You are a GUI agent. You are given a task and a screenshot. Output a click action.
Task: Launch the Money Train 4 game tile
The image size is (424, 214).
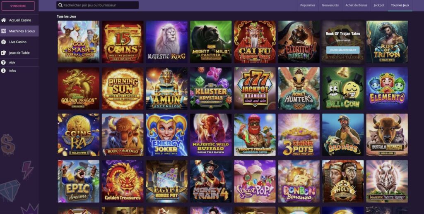(211, 181)
